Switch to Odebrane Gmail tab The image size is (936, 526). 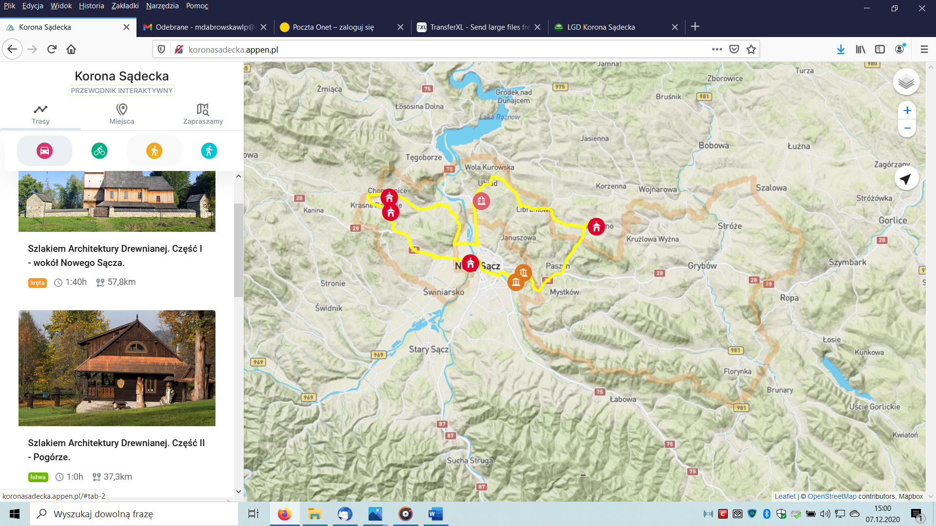pos(205,27)
